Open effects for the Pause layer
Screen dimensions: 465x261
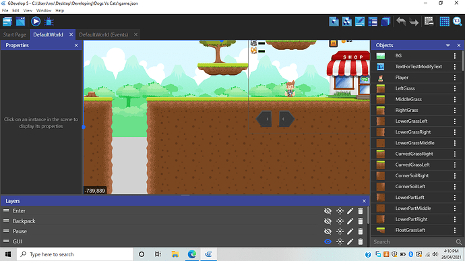[340, 231]
